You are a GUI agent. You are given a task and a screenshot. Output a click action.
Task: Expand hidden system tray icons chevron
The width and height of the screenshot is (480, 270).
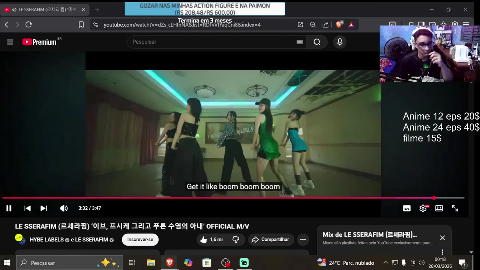point(385,263)
